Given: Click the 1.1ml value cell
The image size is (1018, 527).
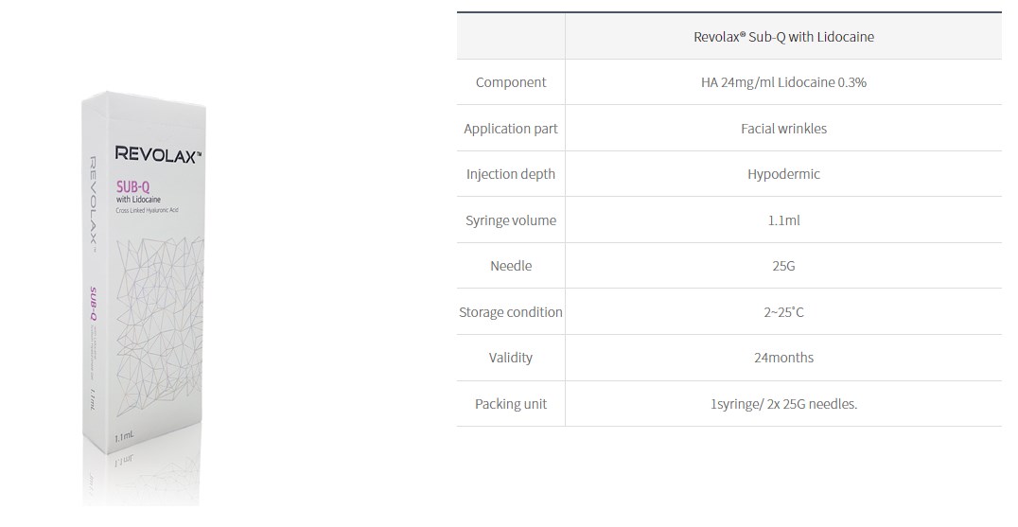Looking at the screenshot, I should point(783,220).
